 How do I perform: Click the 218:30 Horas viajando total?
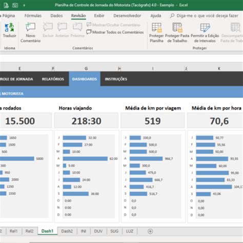[86, 121]
